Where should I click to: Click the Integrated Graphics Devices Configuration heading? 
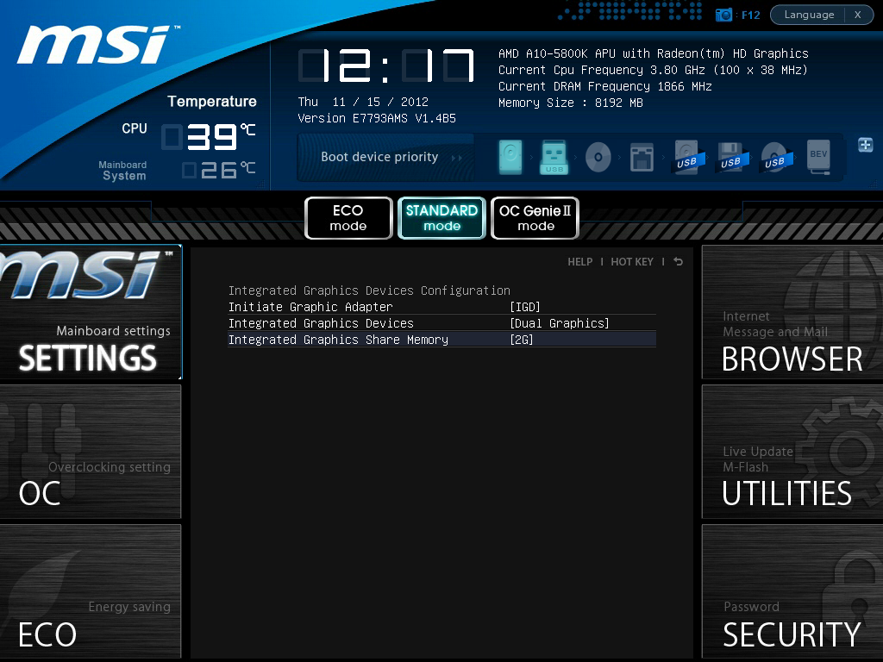pyautogui.click(x=369, y=290)
